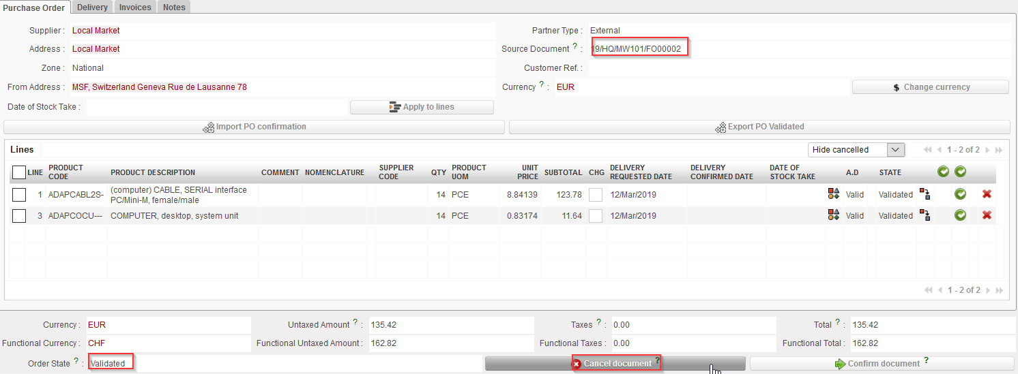Open analytic distribution icon for line 1

[833, 195]
